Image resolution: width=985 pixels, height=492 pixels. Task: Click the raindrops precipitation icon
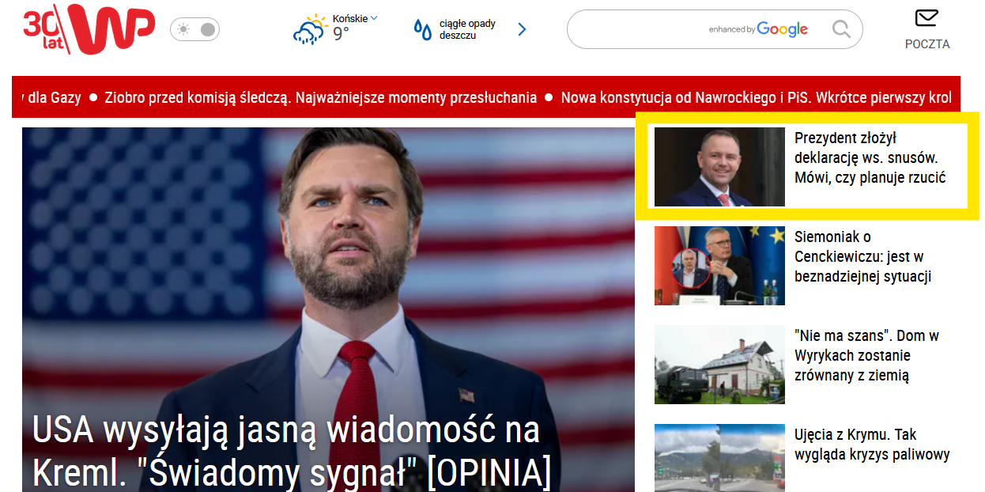pyautogui.click(x=423, y=29)
